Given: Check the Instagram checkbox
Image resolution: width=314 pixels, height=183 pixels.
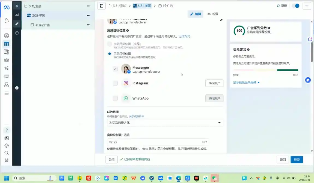Looking at the screenshot, I should (115, 83).
